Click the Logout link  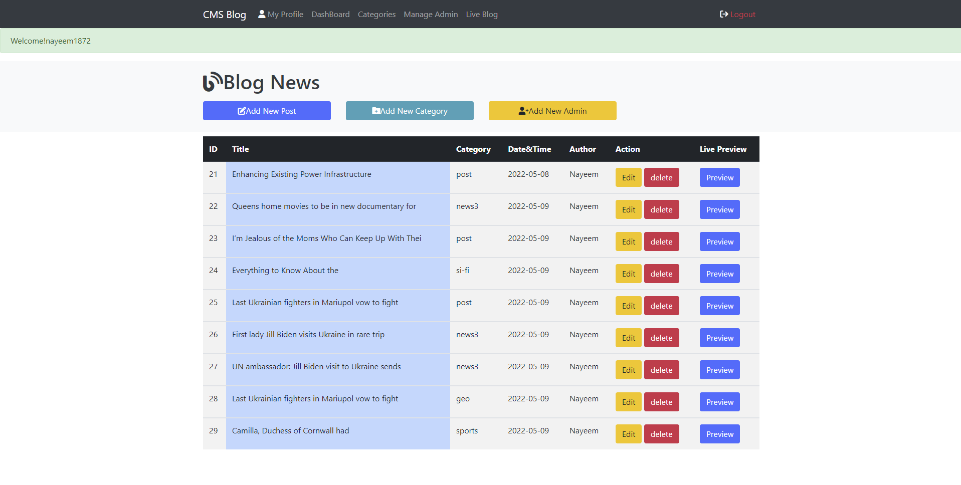click(742, 14)
